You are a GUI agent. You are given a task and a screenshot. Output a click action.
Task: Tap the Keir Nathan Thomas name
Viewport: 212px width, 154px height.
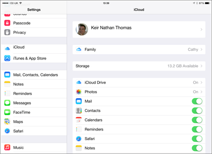[111, 28]
